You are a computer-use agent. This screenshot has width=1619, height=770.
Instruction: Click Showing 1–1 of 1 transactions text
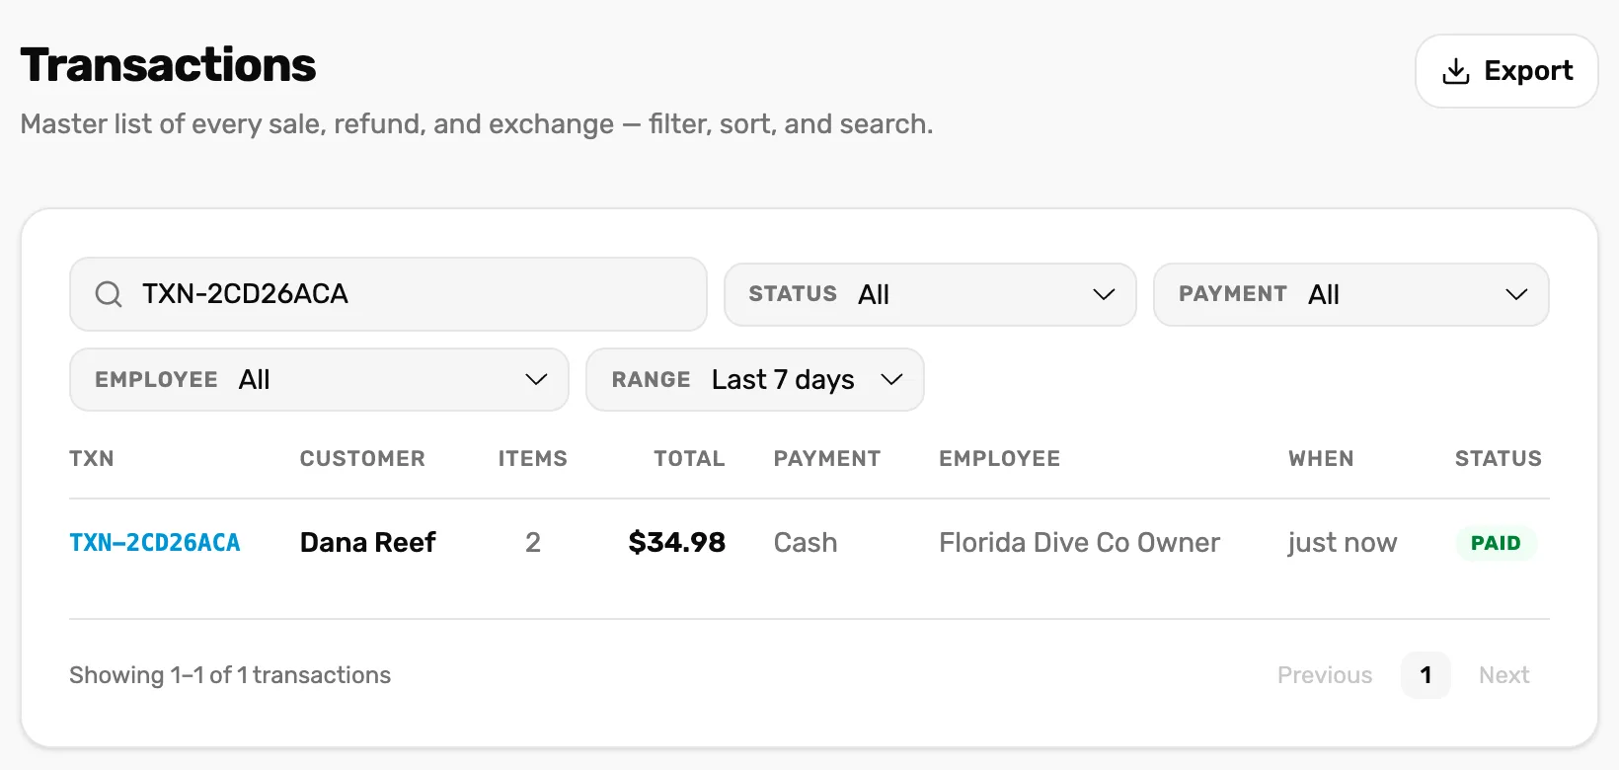(x=230, y=675)
